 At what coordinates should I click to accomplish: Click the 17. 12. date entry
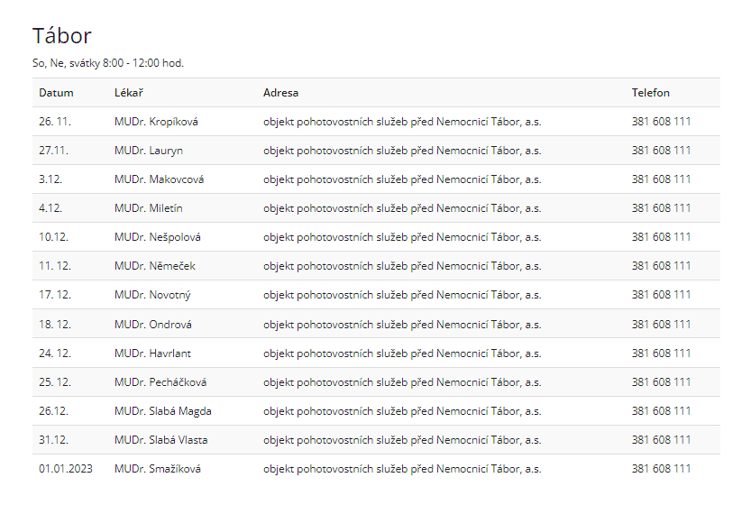pyautogui.click(x=55, y=295)
